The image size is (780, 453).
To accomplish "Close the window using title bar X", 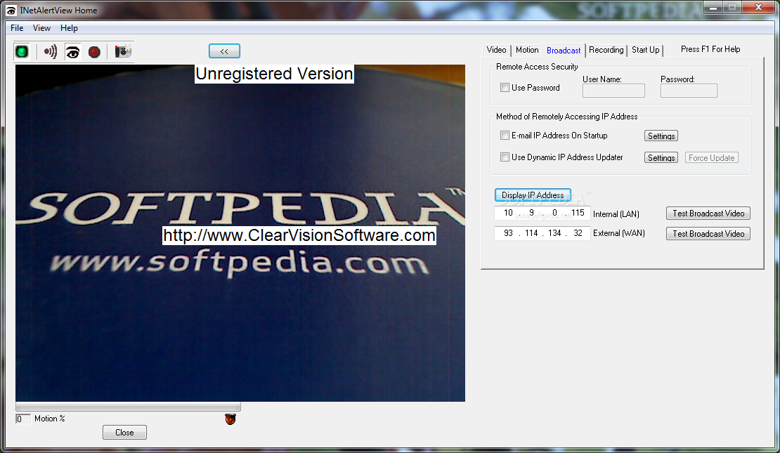I will click(x=758, y=8).
